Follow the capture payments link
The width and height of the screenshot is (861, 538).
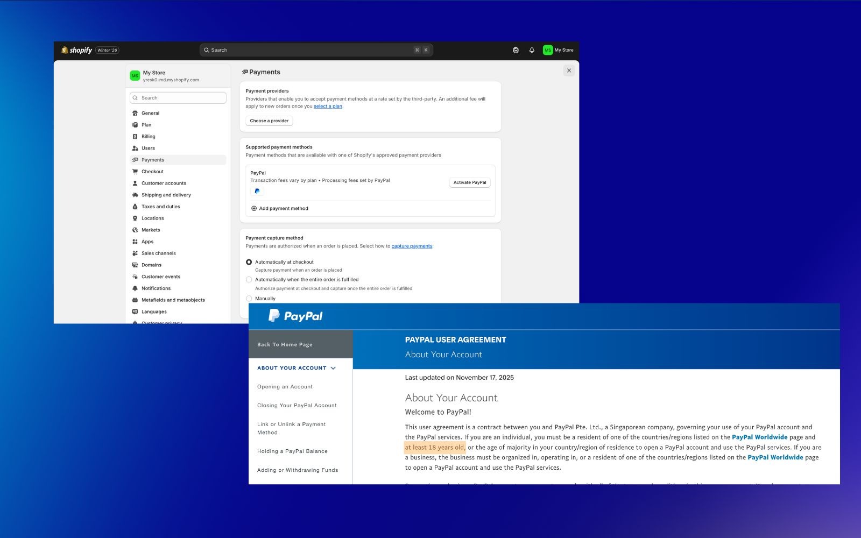coord(412,246)
